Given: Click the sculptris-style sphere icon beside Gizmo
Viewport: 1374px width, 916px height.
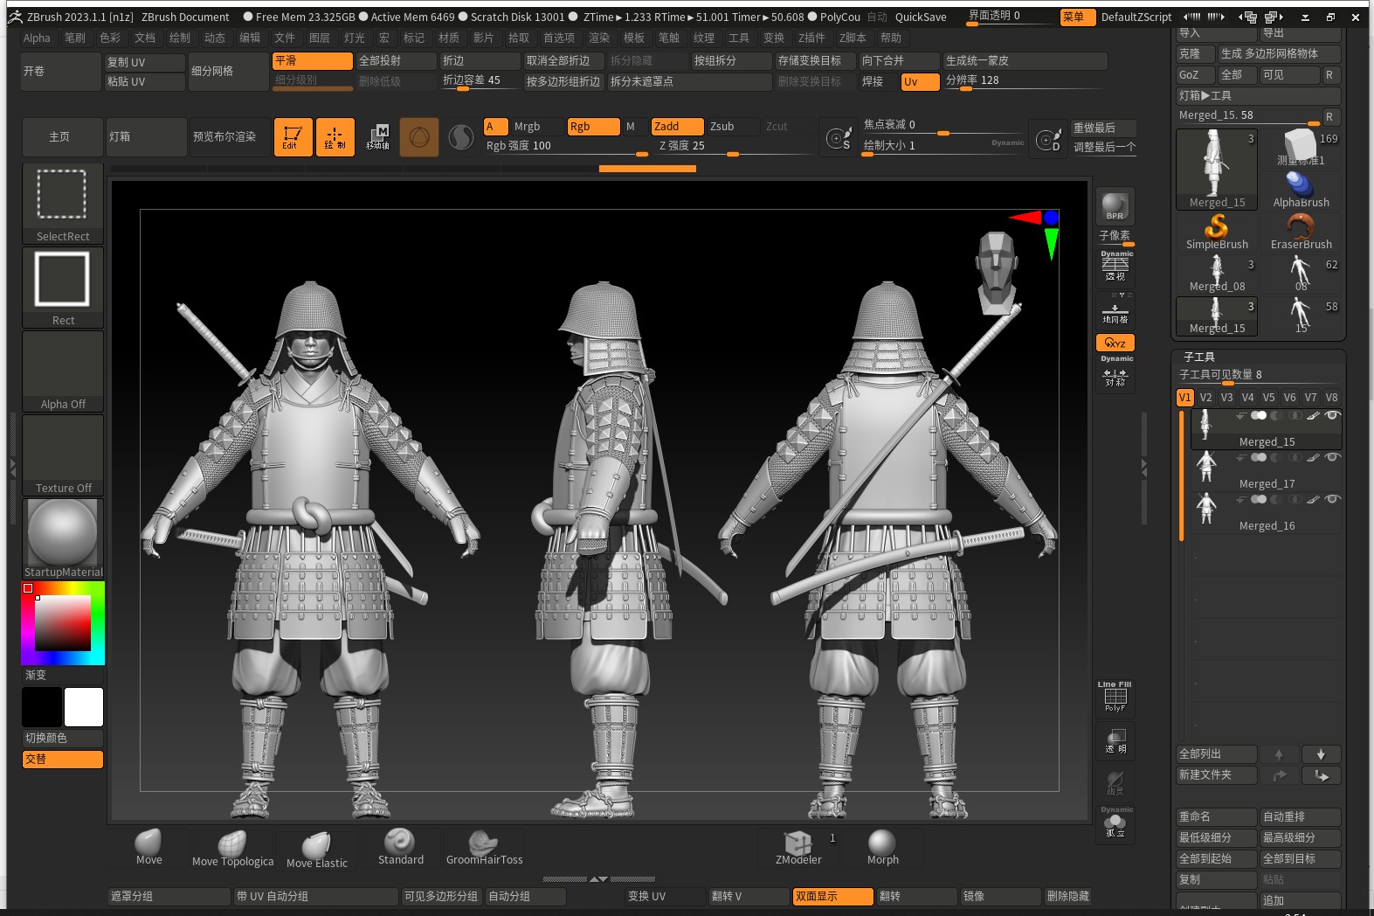Looking at the screenshot, I should tap(460, 137).
